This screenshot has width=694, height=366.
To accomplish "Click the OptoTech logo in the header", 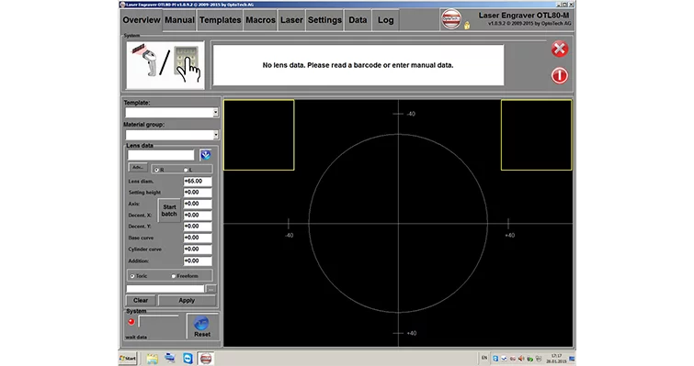I will pos(451,19).
